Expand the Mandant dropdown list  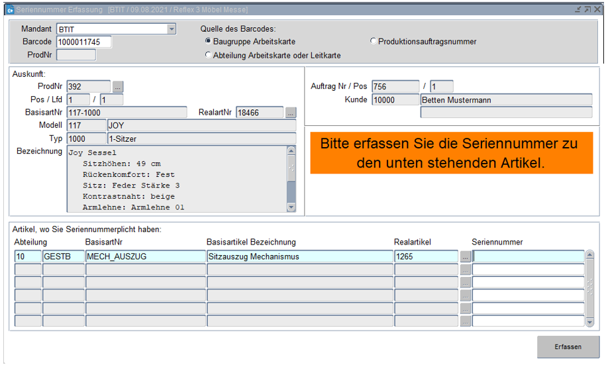tap(172, 29)
